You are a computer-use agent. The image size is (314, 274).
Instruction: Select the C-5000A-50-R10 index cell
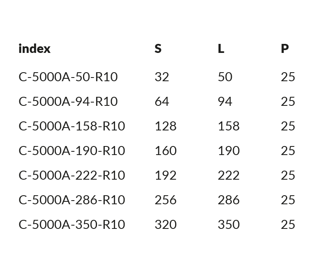click(68, 77)
